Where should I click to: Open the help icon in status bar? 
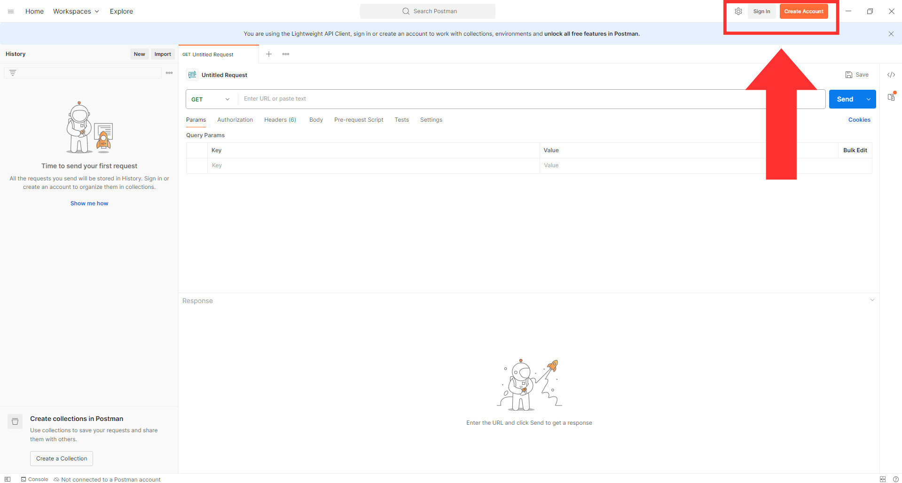tap(895, 479)
